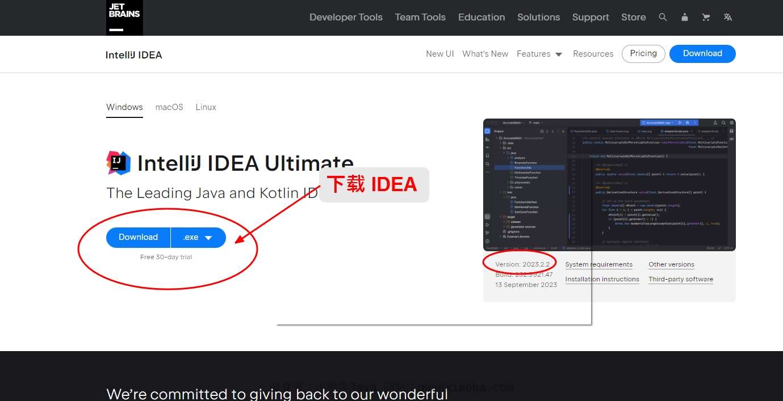Go to What's New page
Image resolution: width=783 pixels, height=401 pixels.
click(485, 54)
